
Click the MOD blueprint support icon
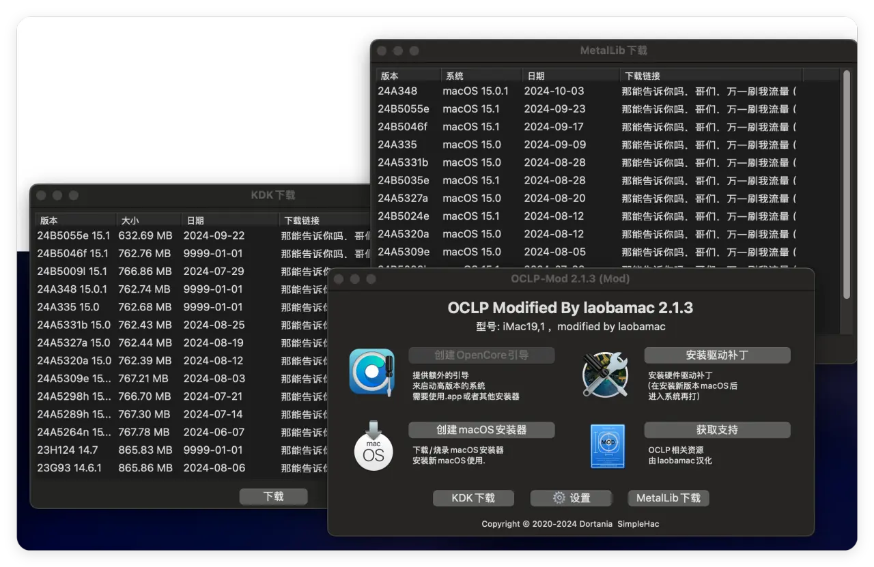coord(608,446)
